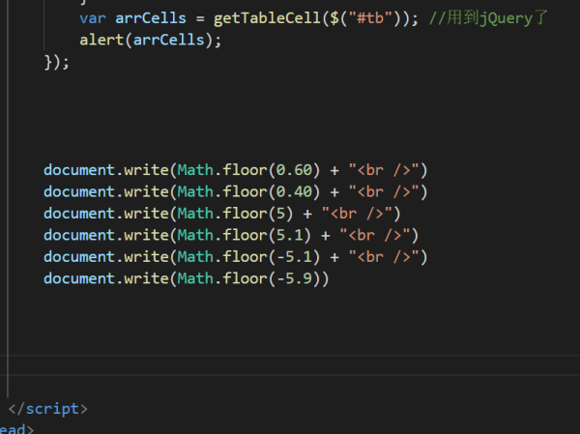Click write on the -5.1 line
Screen dimensions: 580x434
145,257
